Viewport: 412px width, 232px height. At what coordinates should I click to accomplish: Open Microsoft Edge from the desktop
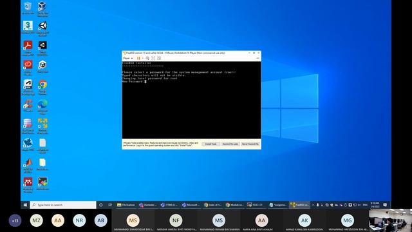coord(42,106)
